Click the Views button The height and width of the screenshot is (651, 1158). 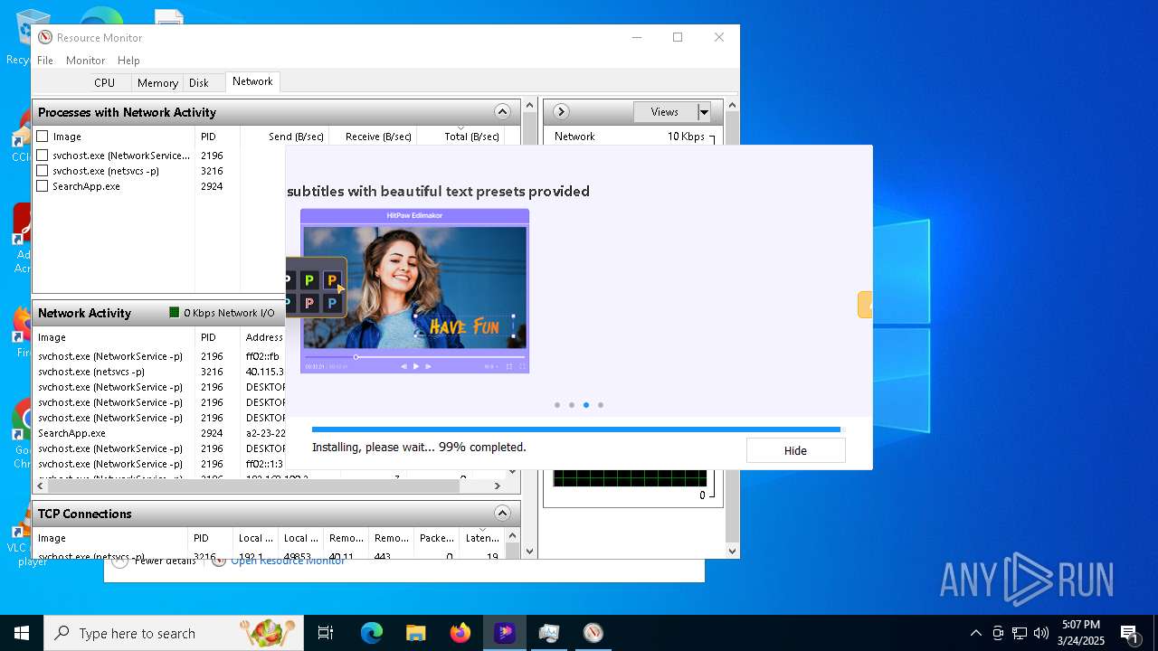(x=665, y=112)
